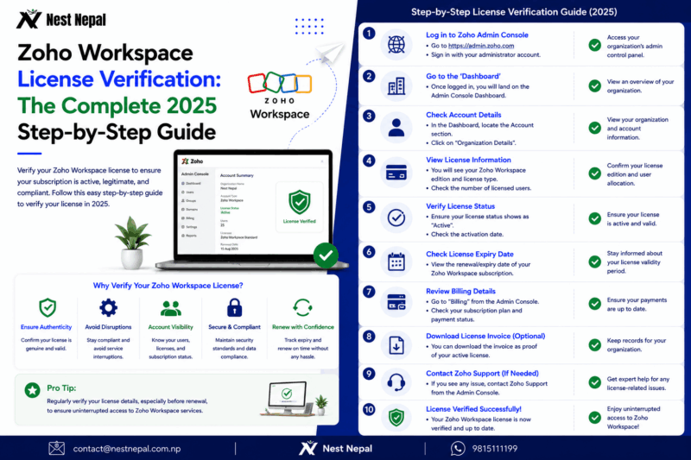Click green check beside 'Confirm your license edition'
Screen dimensions: 691x460
tap(595, 173)
